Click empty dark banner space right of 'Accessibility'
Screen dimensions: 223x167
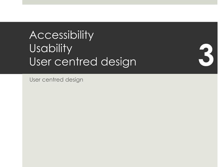[146, 35]
